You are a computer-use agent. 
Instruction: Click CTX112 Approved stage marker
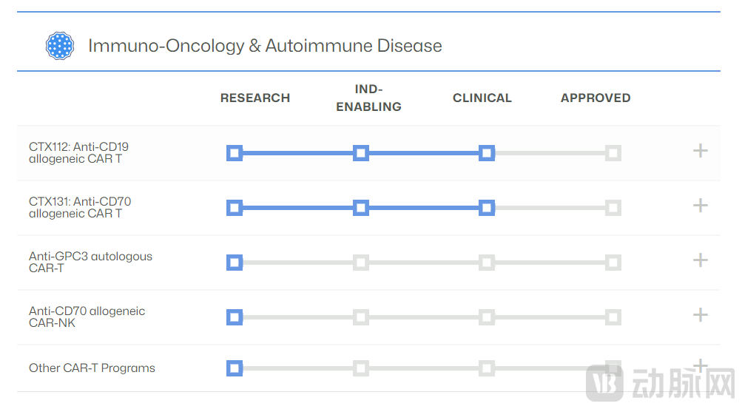click(x=613, y=153)
